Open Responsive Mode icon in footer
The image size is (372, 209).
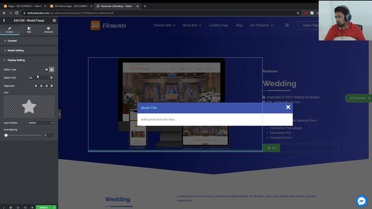(25, 207)
